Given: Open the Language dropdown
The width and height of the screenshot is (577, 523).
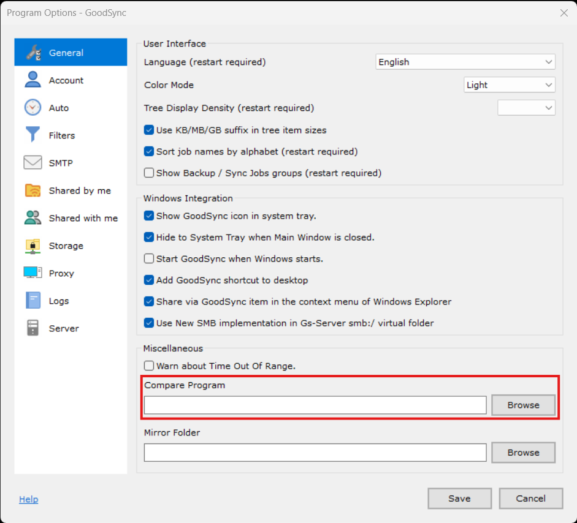Looking at the screenshot, I should pos(465,62).
